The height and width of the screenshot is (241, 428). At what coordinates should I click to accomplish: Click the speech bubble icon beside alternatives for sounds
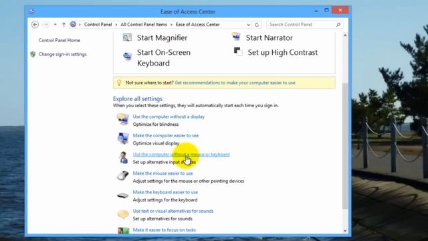(123, 214)
